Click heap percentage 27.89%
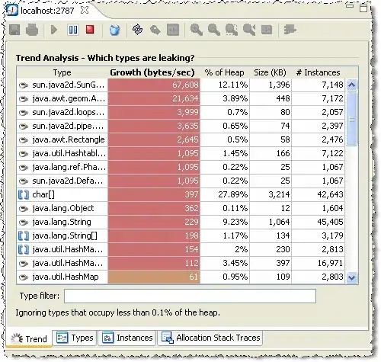Screen dimensions: 381x362 pos(232,194)
